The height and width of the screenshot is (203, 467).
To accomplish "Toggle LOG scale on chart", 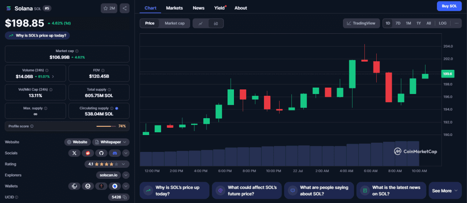I will click(x=442, y=23).
